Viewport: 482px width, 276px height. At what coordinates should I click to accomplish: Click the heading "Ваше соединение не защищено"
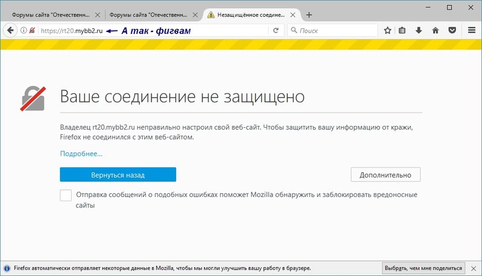coord(183,96)
